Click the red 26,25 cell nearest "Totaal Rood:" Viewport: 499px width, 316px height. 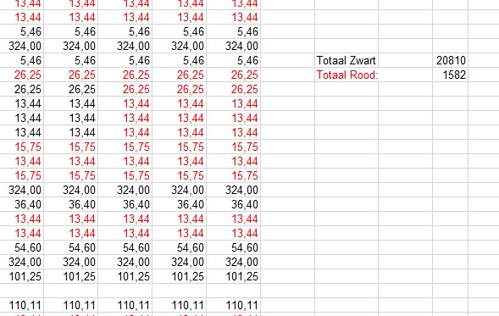[x=233, y=75]
